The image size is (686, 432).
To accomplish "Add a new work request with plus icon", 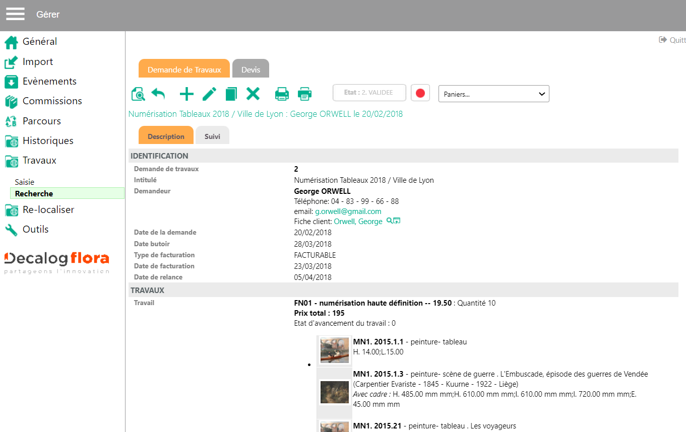I will (186, 94).
